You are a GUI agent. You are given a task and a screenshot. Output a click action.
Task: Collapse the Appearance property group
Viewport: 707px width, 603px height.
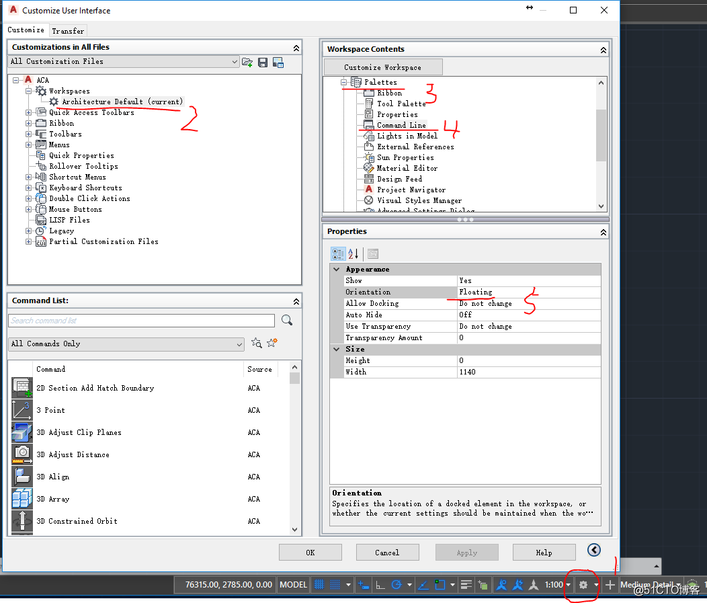[x=337, y=270]
